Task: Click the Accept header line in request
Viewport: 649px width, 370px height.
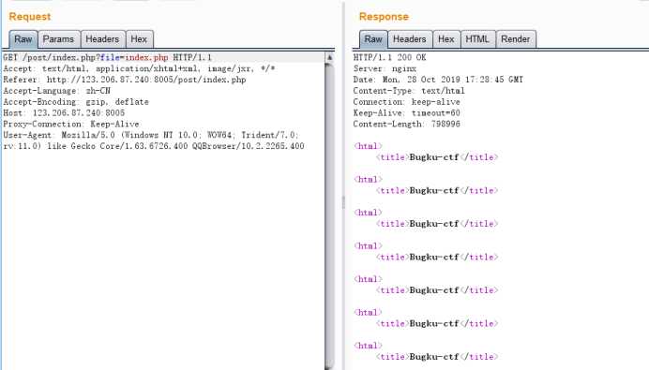Action: (x=139, y=68)
